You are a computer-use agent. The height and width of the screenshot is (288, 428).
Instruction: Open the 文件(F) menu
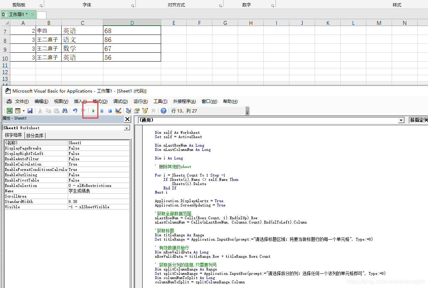[x=22, y=101]
